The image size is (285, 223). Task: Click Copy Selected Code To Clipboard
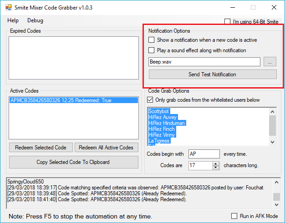click(73, 162)
